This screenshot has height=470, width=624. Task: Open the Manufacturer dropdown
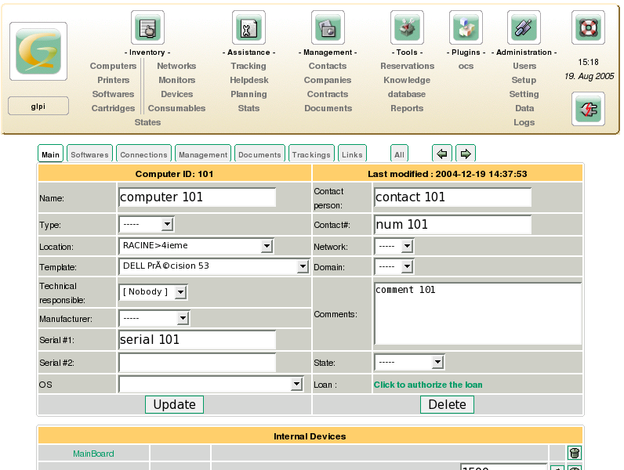[x=154, y=318]
